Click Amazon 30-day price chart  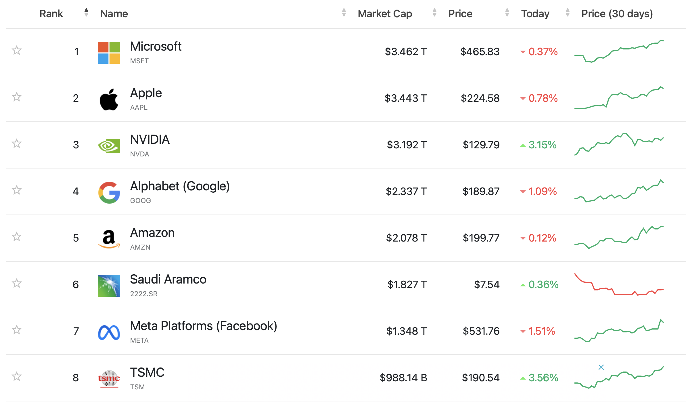click(x=619, y=238)
